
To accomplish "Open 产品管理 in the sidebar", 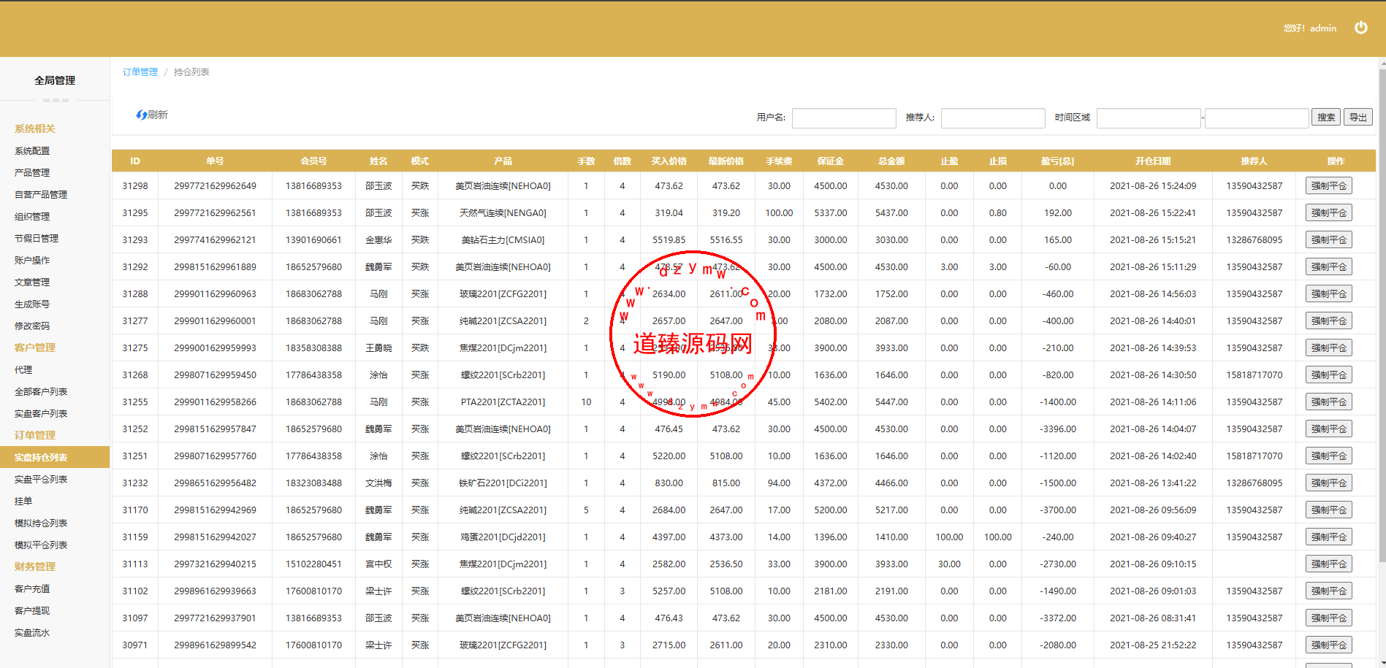I will click(32, 173).
